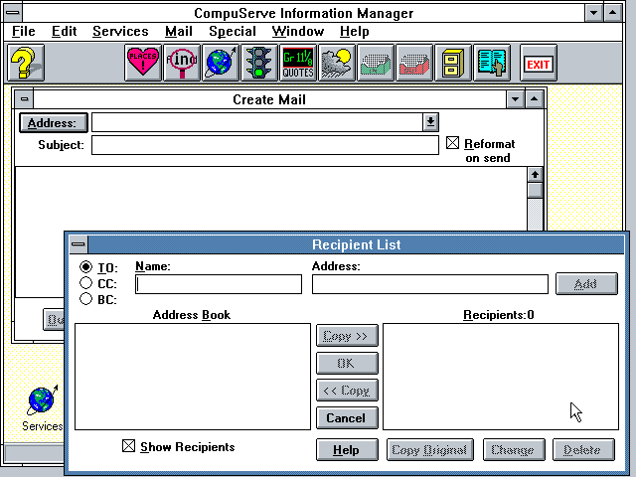Focus the Name input field
This screenshot has height=477, width=636.
pyautogui.click(x=219, y=284)
